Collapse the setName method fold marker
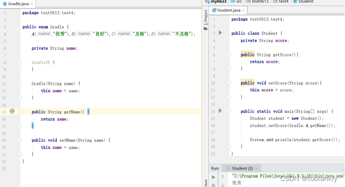345x187 pixels. click(x=20, y=140)
